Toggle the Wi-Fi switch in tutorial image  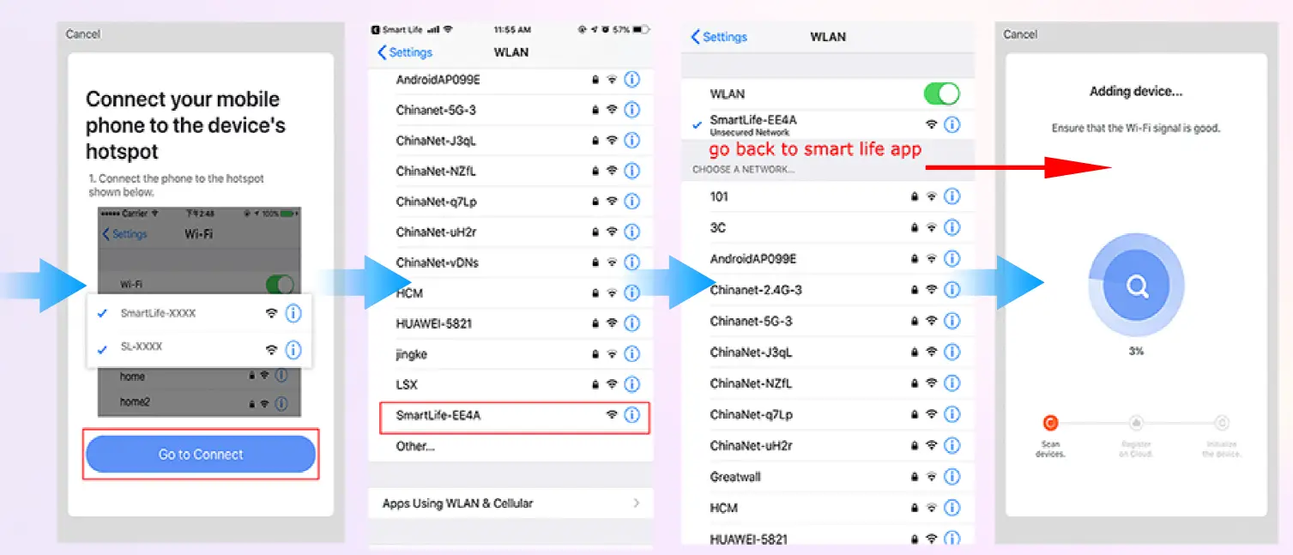280,284
